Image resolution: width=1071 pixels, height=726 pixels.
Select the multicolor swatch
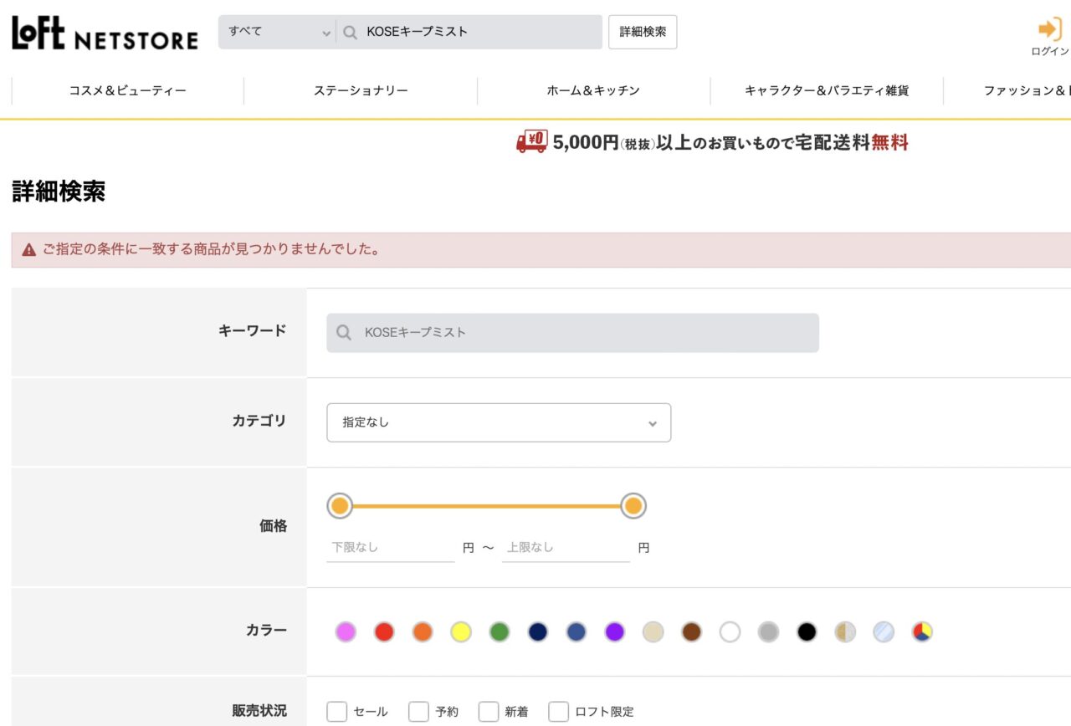click(922, 631)
